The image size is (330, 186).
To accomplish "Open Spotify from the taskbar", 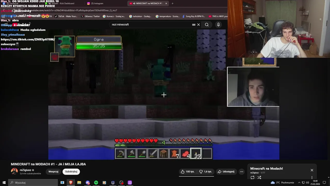I will click(96, 183).
